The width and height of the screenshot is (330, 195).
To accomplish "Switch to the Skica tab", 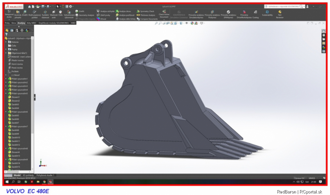I will [13, 23].
